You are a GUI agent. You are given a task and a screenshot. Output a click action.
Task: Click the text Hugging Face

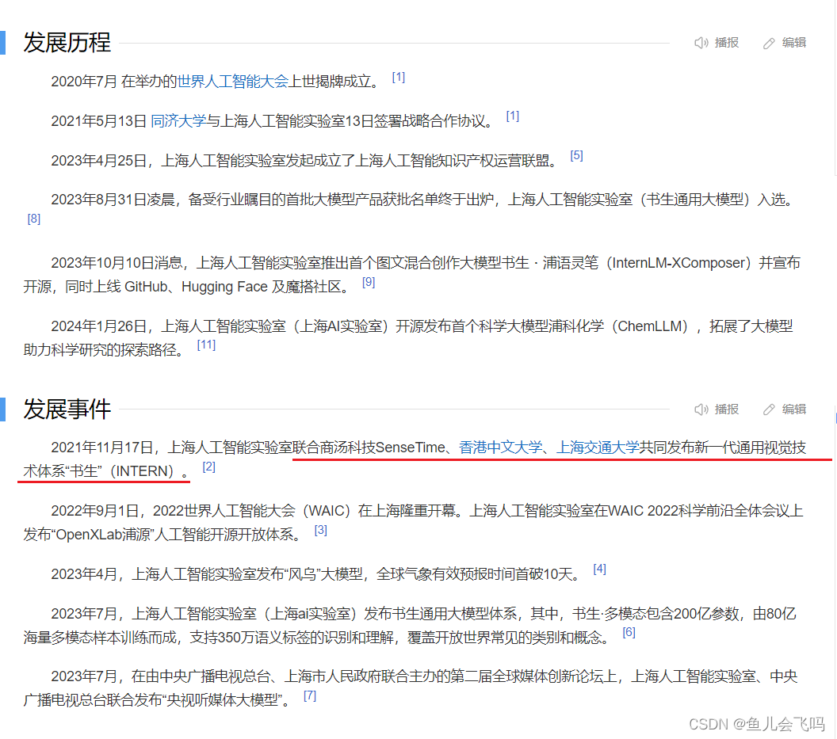point(224,287)
